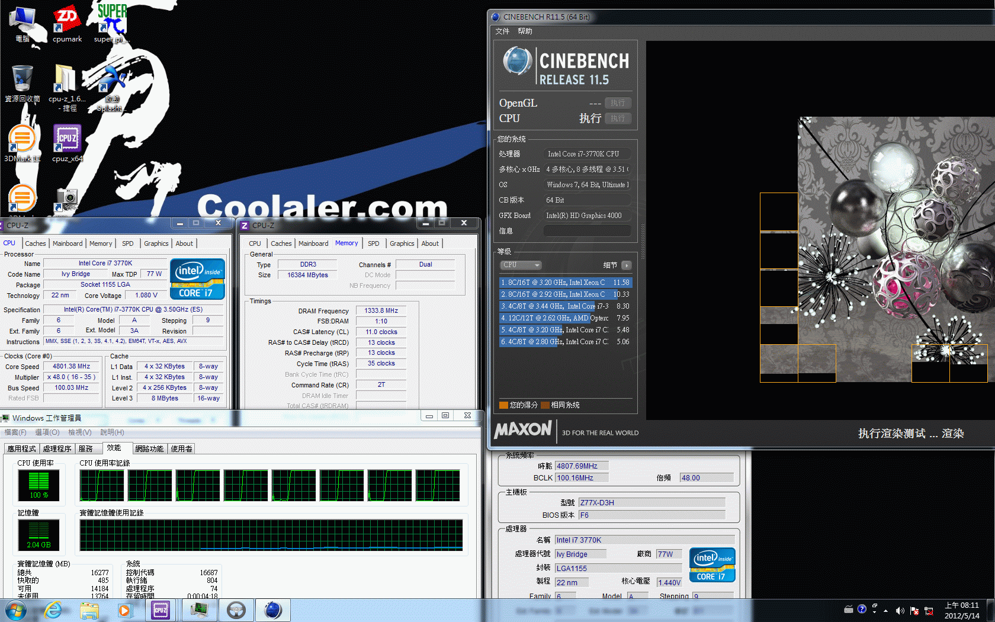995x622 pixels.
Task: Click the steering wheel app taskbar button
Action: [236, 610]
